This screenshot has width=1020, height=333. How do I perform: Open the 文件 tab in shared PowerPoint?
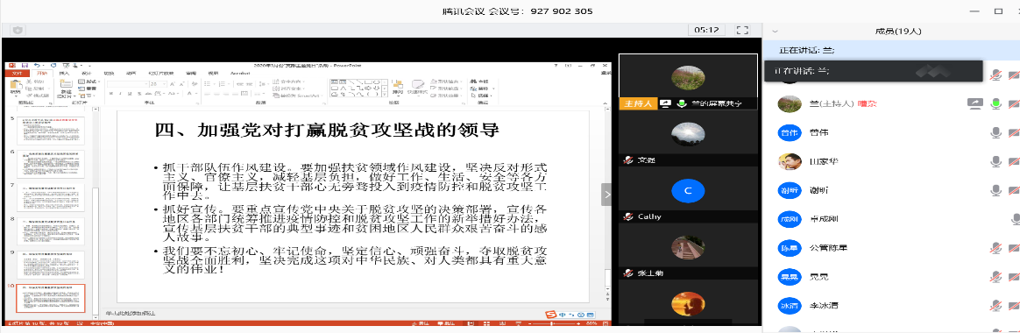click(x=17, y=73)
